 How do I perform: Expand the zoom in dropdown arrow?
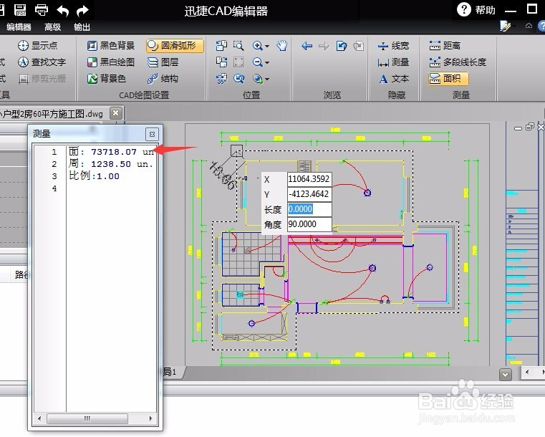(x=267, y=46)
